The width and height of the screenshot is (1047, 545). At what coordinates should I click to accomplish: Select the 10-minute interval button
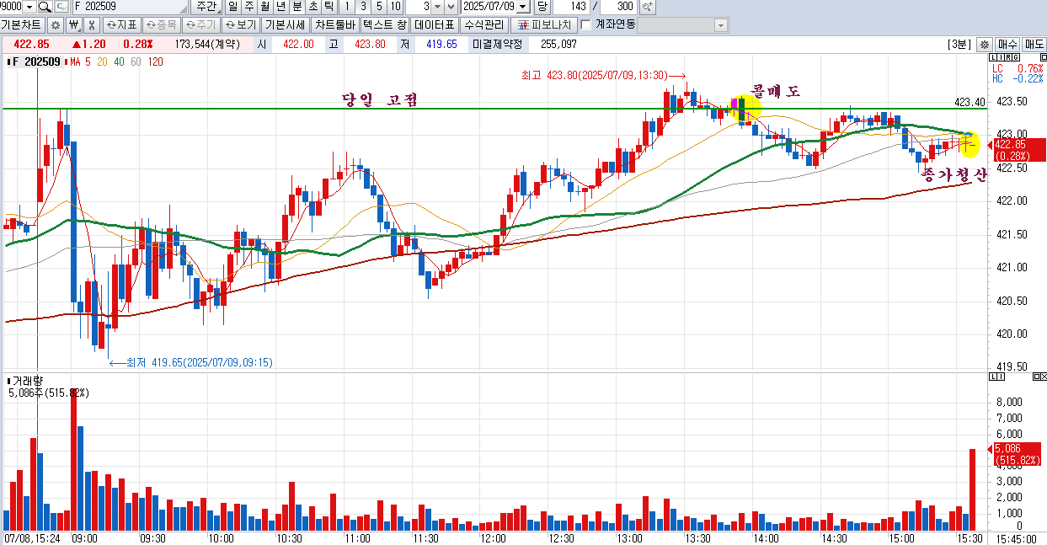[395, 7]
